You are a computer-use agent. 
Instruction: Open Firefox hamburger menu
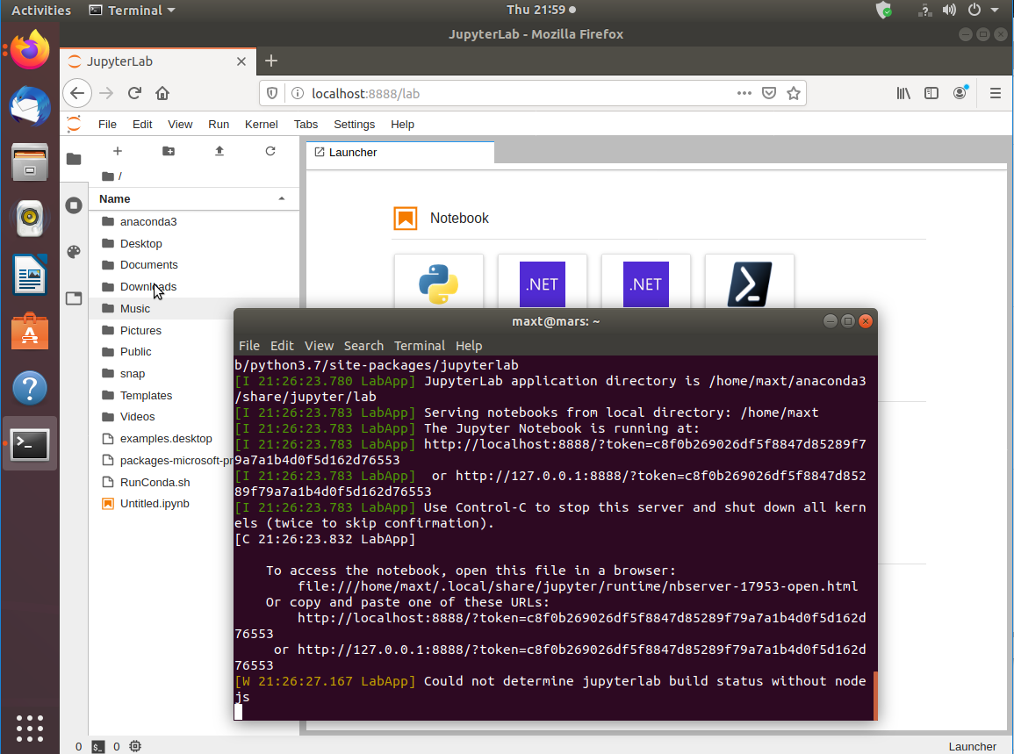pyautogui.click(x=996, y=93)
